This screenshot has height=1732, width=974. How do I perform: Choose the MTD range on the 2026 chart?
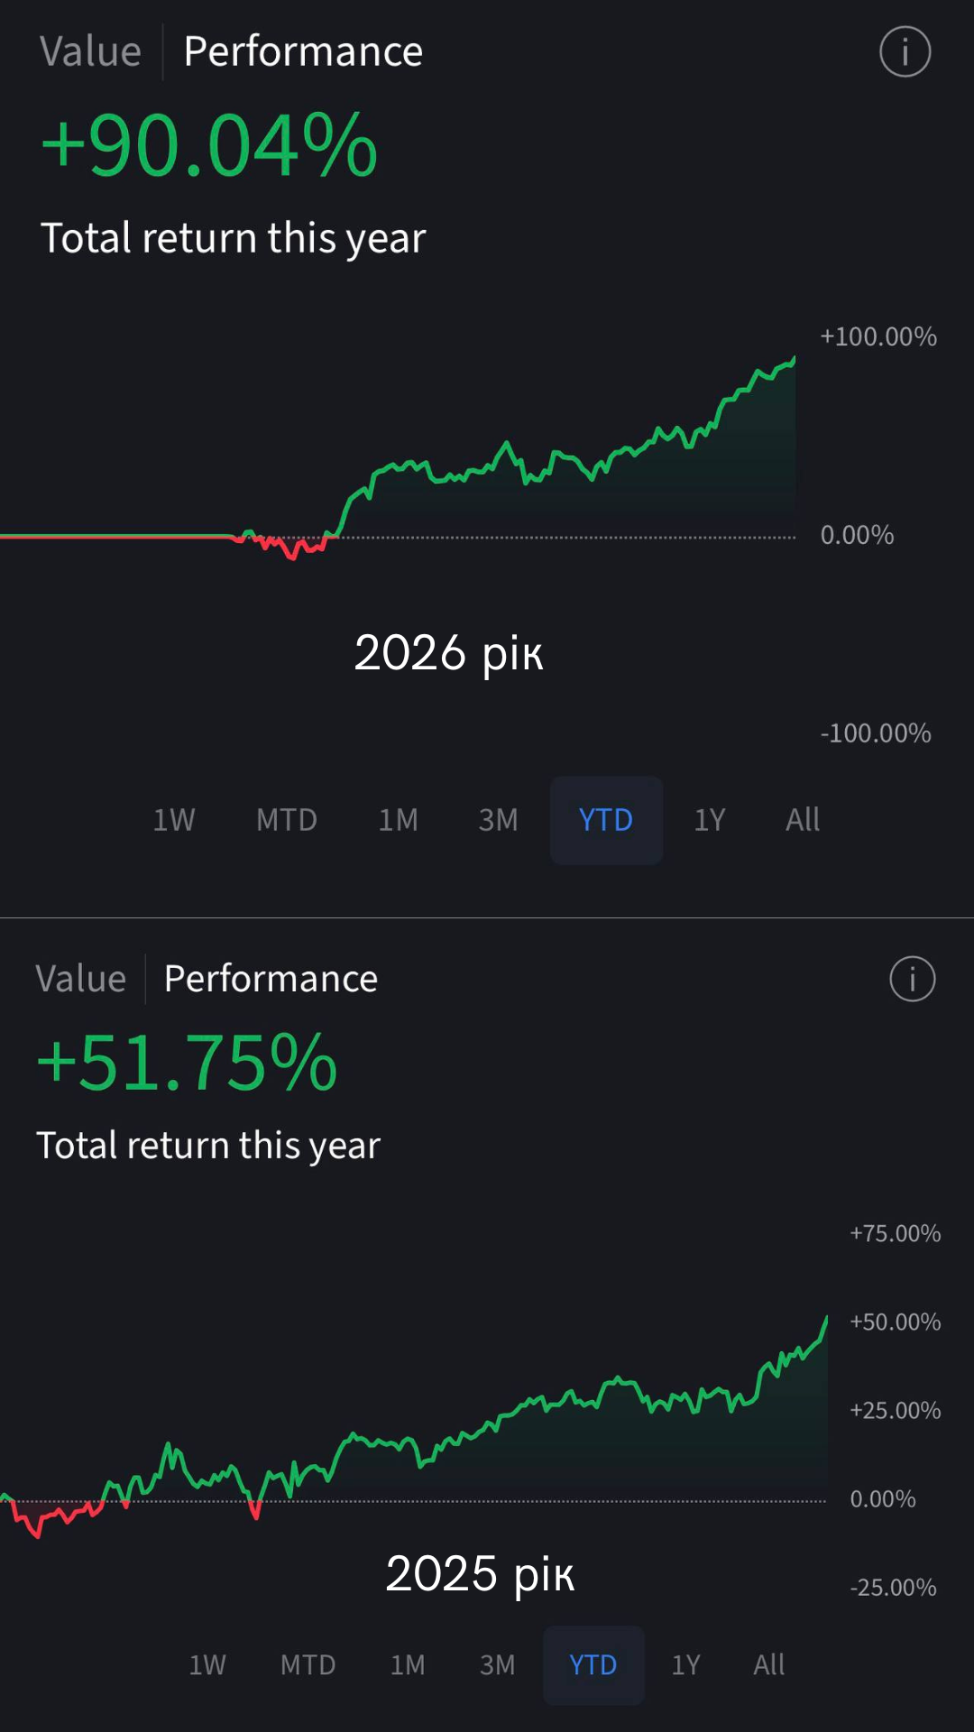[x=287, y=820]
